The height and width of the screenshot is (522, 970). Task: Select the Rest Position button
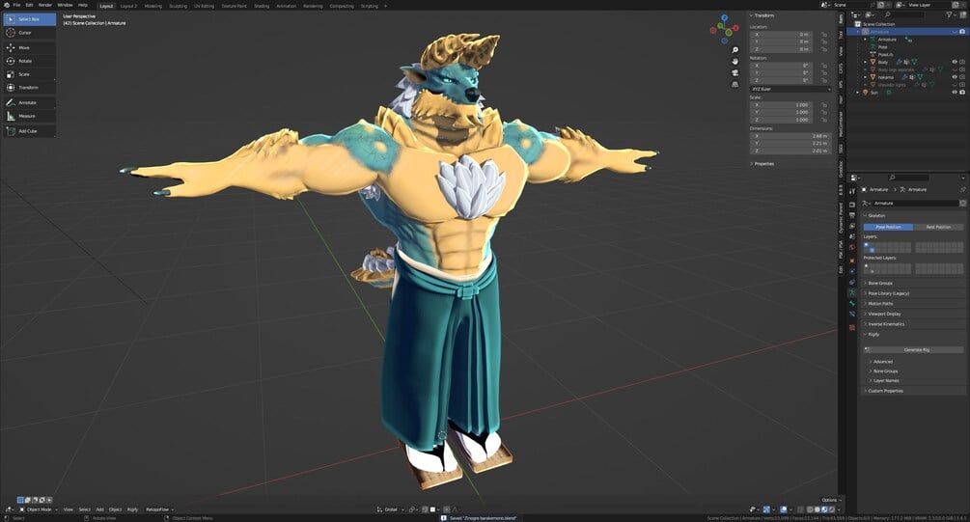pos(938,227)
